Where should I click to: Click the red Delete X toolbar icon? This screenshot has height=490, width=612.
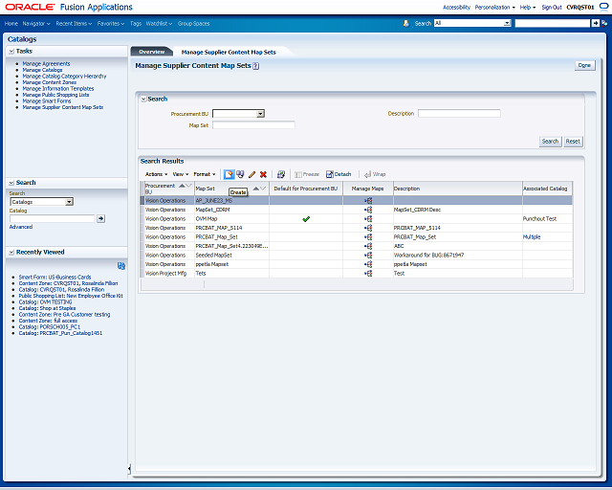[264, 174]
